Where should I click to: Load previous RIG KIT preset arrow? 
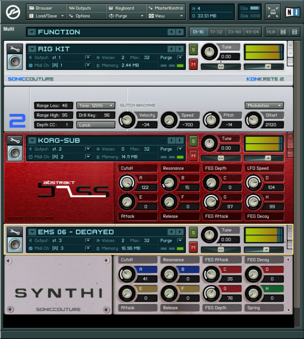pyautogui.click(x=171, y=49)
